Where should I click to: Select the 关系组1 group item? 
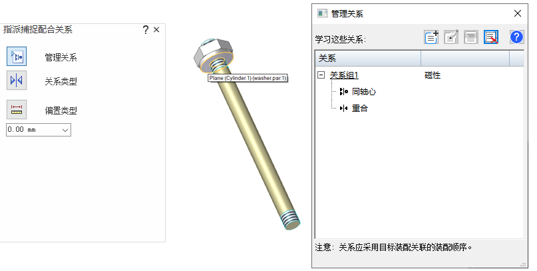(x=344, y=75)
